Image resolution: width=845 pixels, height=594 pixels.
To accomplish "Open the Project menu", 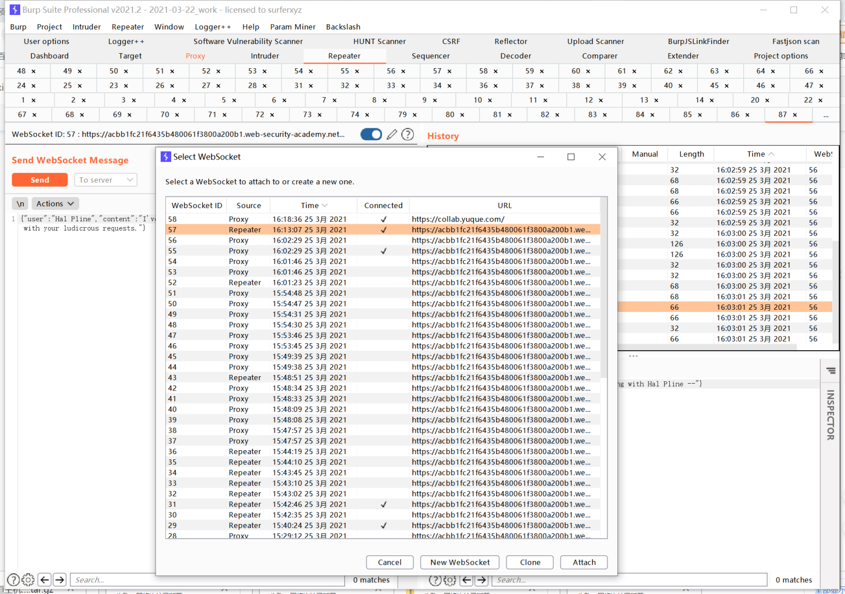I will pyautogui.click(x=49, y=27).
